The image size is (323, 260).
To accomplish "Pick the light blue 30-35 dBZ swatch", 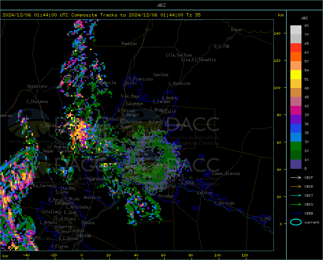I will pyautogui.click(x=296, y=137).
